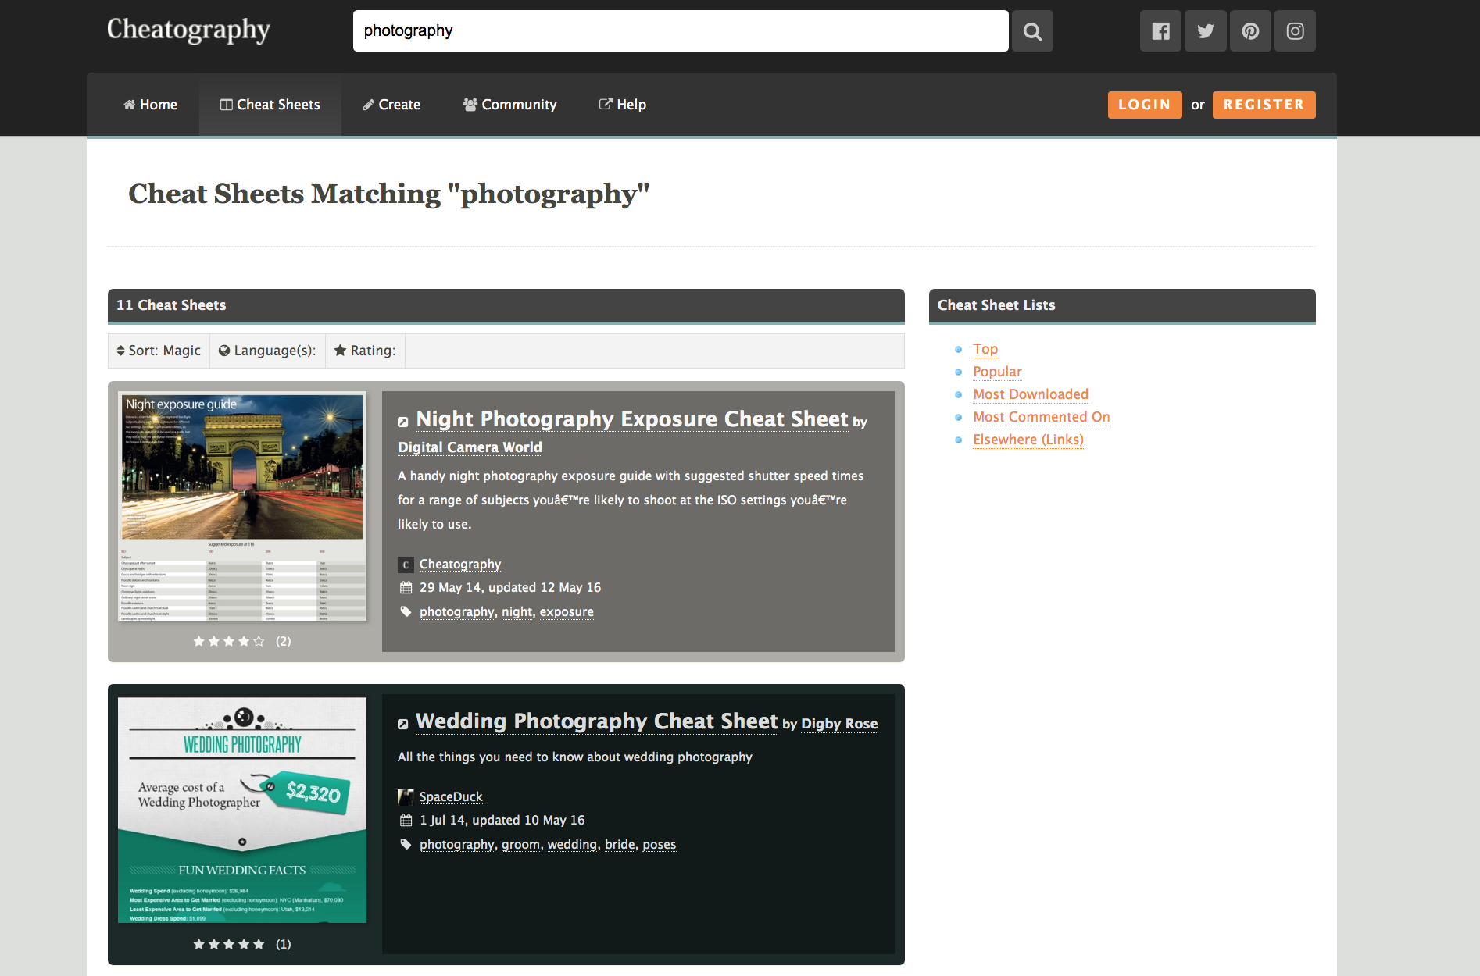This screenshot has width=1480, height=976.
Task: Open the Rating filter dropdown
Action: (x=365, y=351)
